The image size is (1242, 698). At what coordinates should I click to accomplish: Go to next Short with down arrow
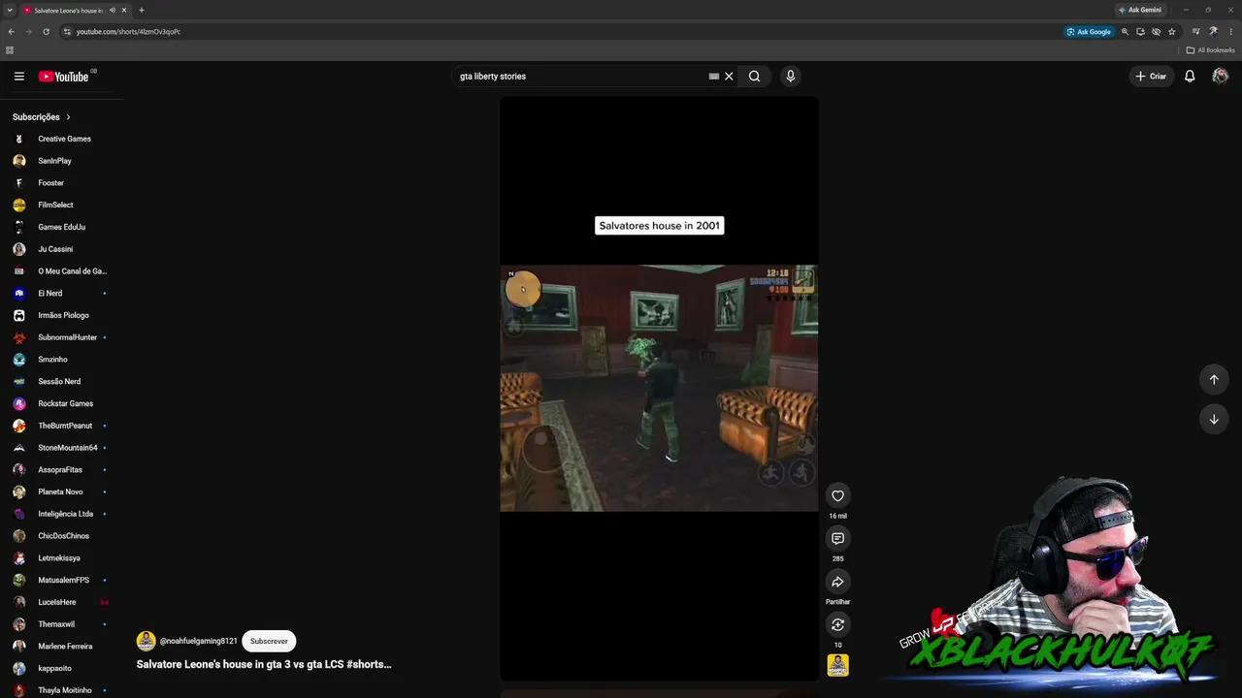click(x=1213, y=419)
